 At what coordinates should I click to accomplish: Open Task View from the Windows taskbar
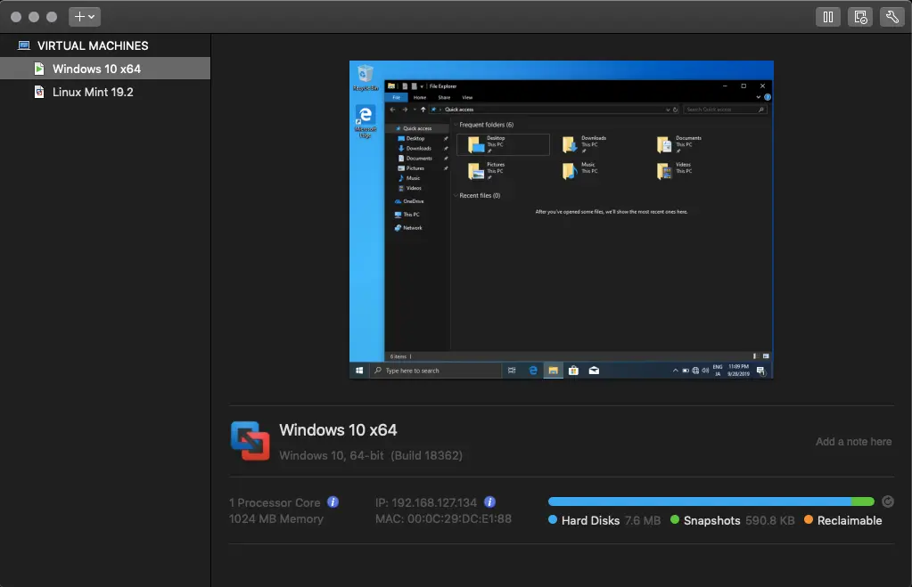(x=511, y=370)
